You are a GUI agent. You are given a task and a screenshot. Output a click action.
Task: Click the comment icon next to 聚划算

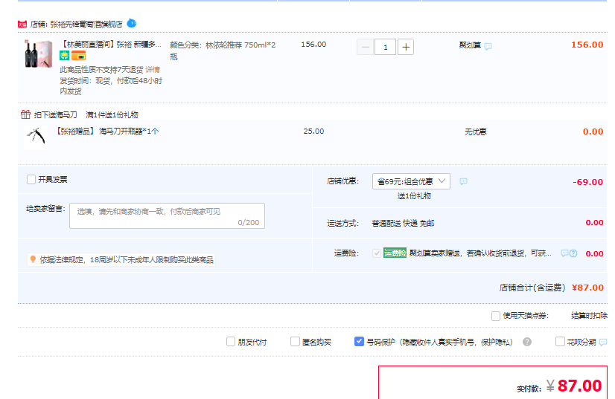tap(488, 46)
